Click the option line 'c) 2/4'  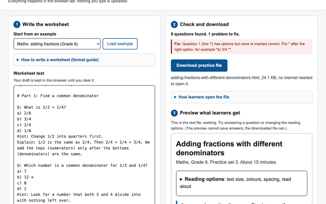click(24, 125)
